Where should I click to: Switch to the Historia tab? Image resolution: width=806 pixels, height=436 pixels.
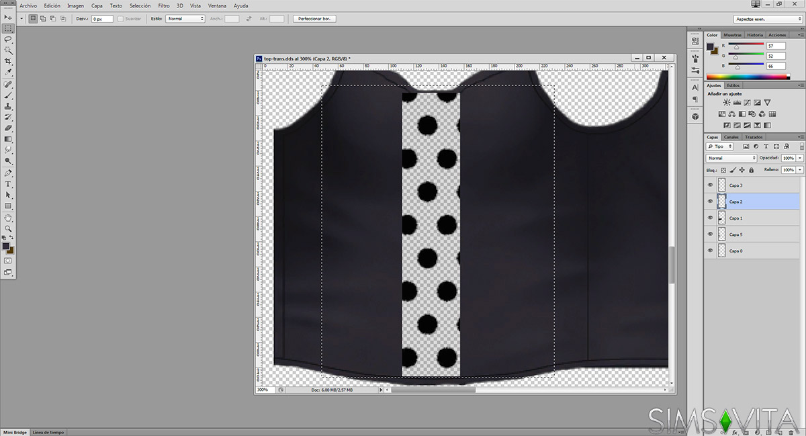coord(755,35)
